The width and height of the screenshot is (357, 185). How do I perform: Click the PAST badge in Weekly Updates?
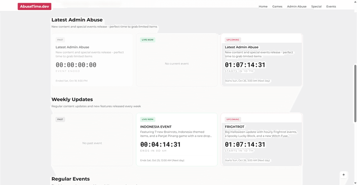click(60, 120)
